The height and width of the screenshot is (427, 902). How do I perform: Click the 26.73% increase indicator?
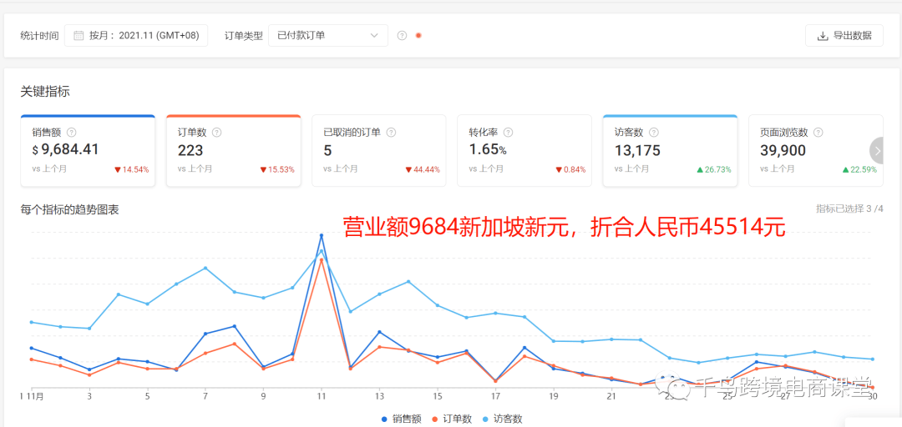pyautogui.click(x=714, y=169)
